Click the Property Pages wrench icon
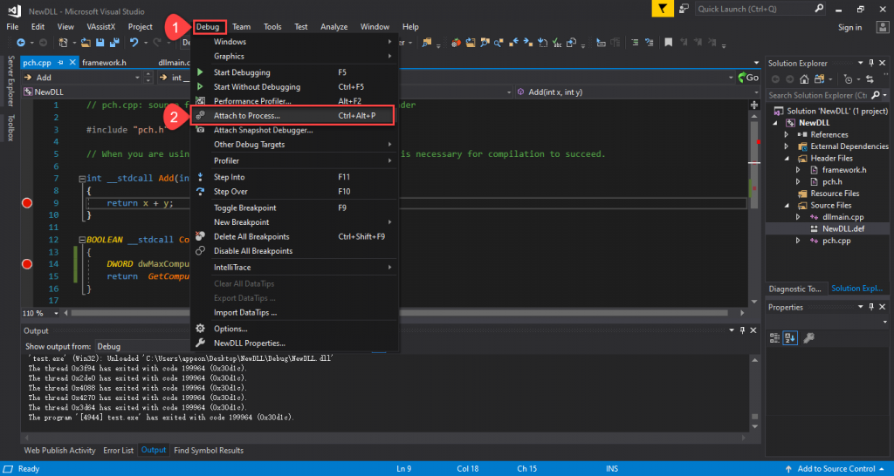Viewport: 894px width, 476px height. tap(808, 338)
